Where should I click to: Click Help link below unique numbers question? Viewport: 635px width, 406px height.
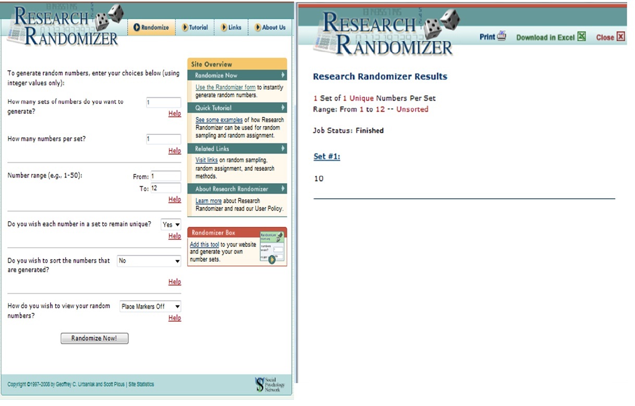coord(175,236)
